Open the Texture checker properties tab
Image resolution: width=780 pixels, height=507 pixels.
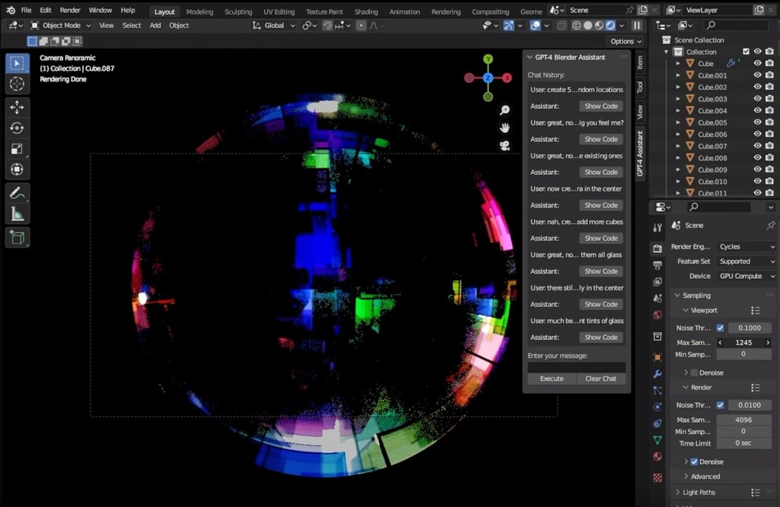click(657, 477)
